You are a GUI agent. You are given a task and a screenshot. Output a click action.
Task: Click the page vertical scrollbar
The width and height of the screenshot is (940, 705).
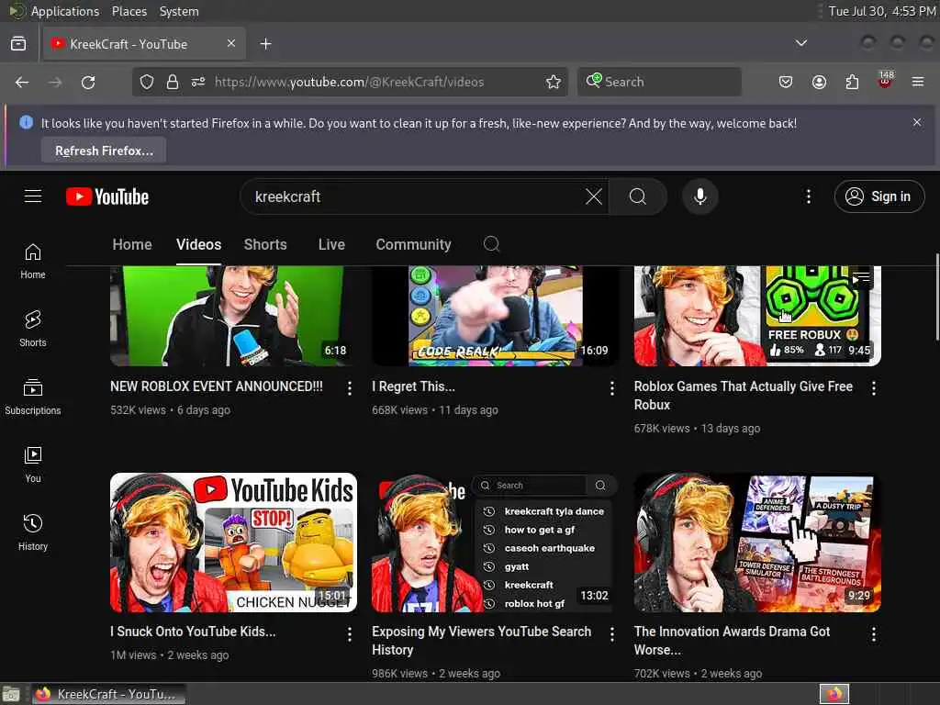coord(935,297)
